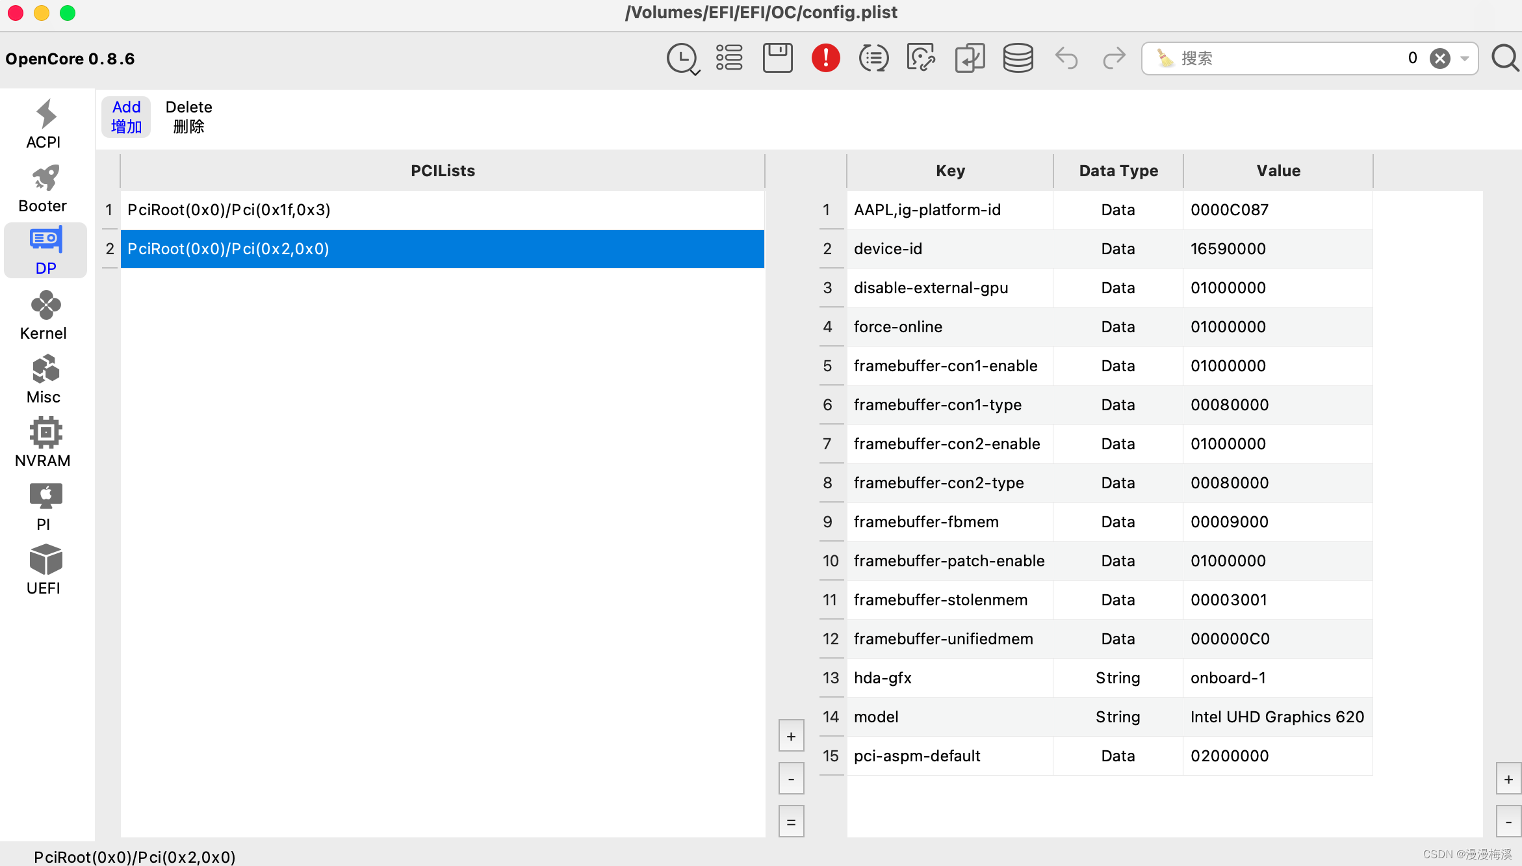Clear the search field with X button
This screenshot has width=1522, height=866.
(x=1439, y=59)
